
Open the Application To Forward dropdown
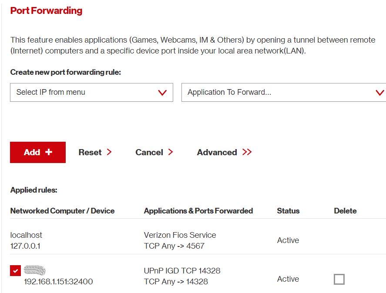click(x=284, y=92)
